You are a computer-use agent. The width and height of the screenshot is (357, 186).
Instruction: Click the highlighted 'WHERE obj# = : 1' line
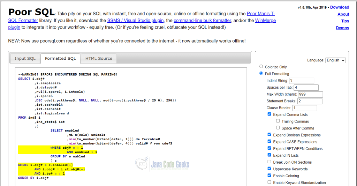(x=67, y=148)
